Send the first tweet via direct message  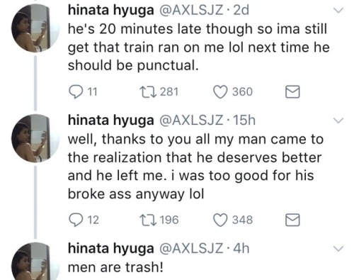[292, 92]
